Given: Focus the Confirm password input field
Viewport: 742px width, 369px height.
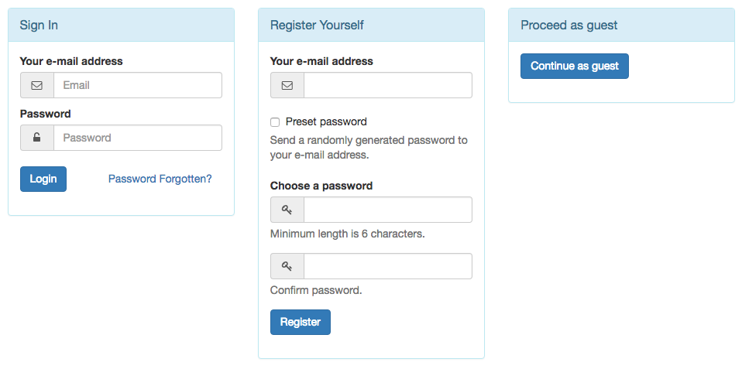Looking at the screenshot, I should tap(388, 266).
